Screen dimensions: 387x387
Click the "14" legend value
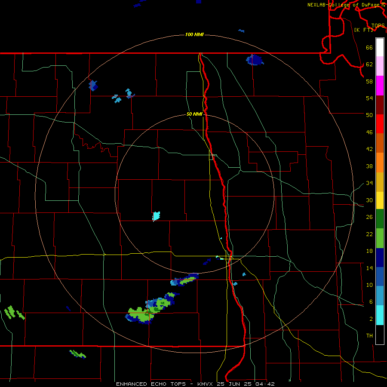point(369,268)
